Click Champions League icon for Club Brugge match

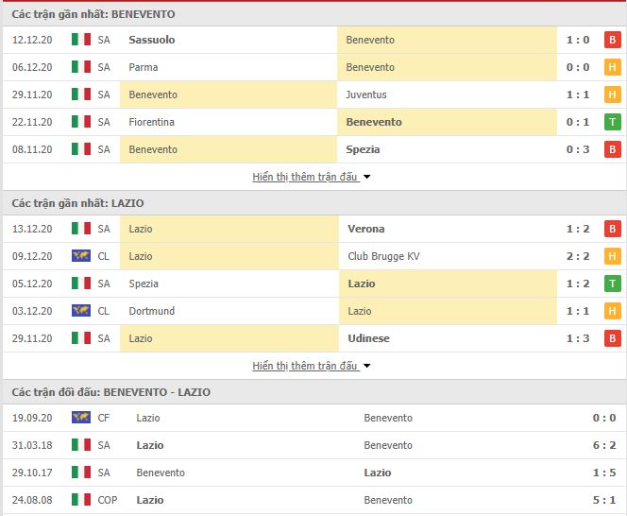(x=81, y=256)
